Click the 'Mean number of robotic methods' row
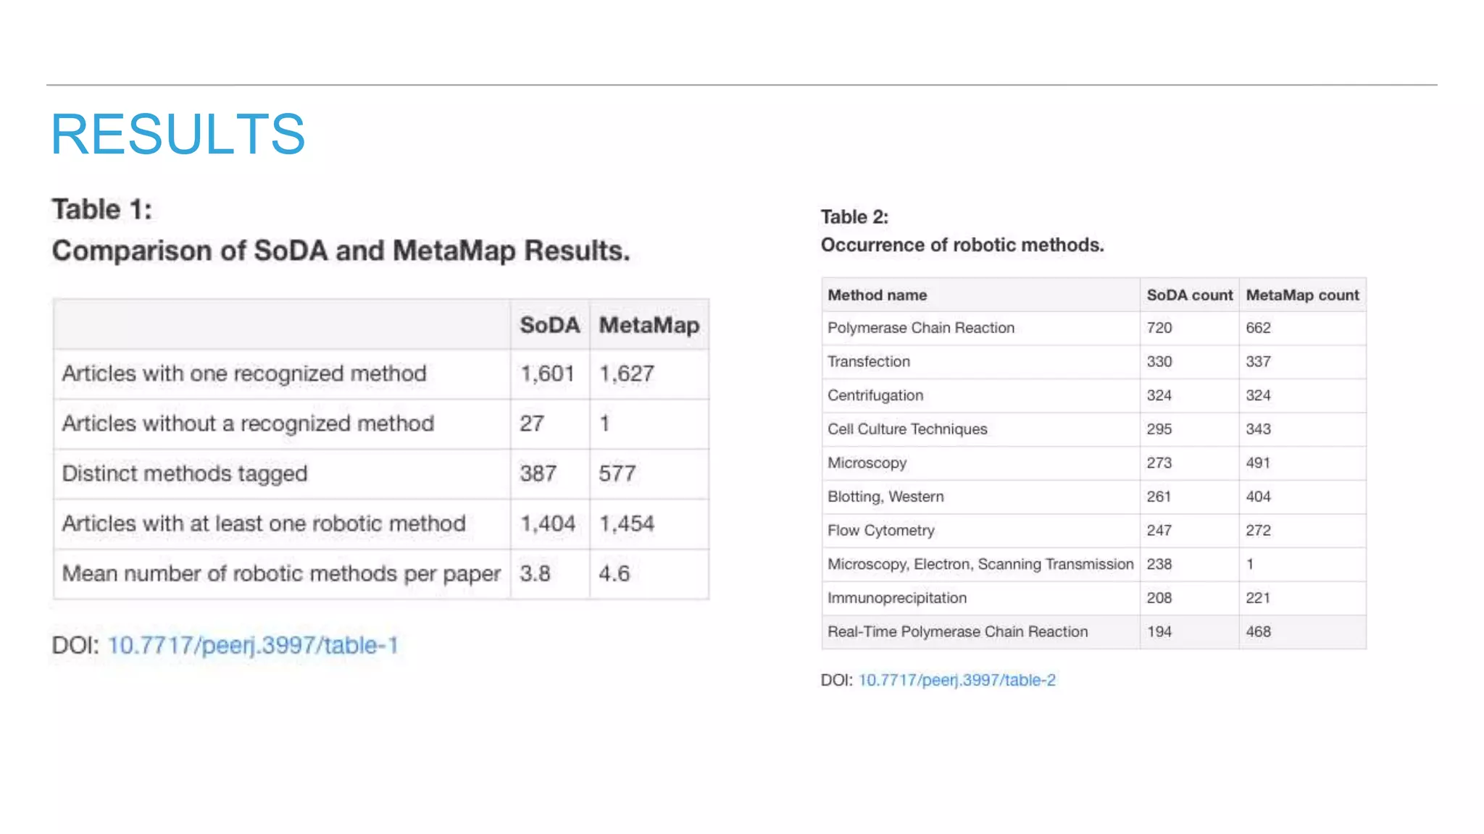 [281, 573]
